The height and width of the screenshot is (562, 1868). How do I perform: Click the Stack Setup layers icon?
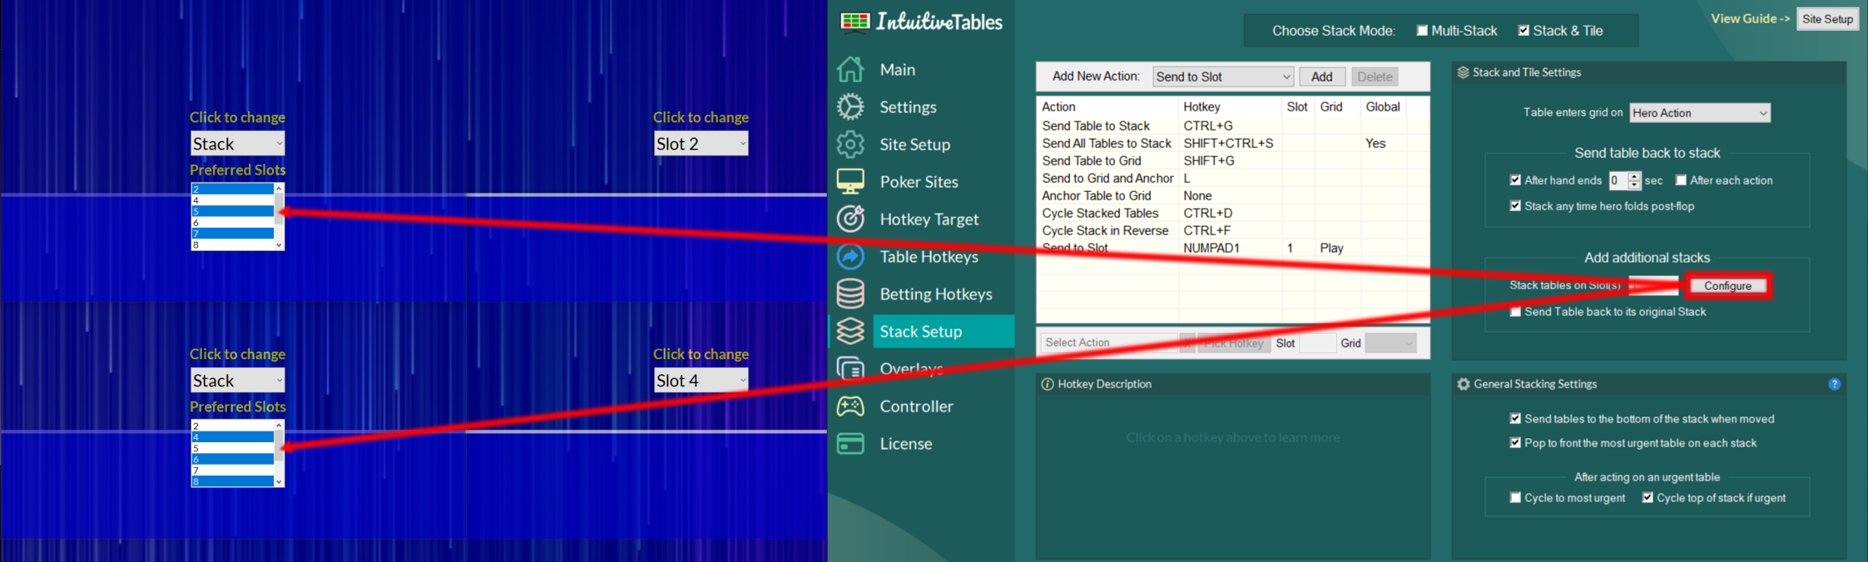(x=850, y=331)
